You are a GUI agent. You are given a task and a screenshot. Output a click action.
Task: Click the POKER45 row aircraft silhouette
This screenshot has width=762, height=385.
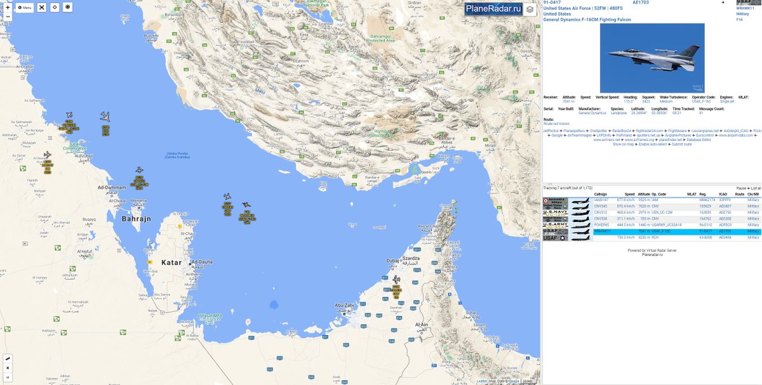[x=580, y=225]
